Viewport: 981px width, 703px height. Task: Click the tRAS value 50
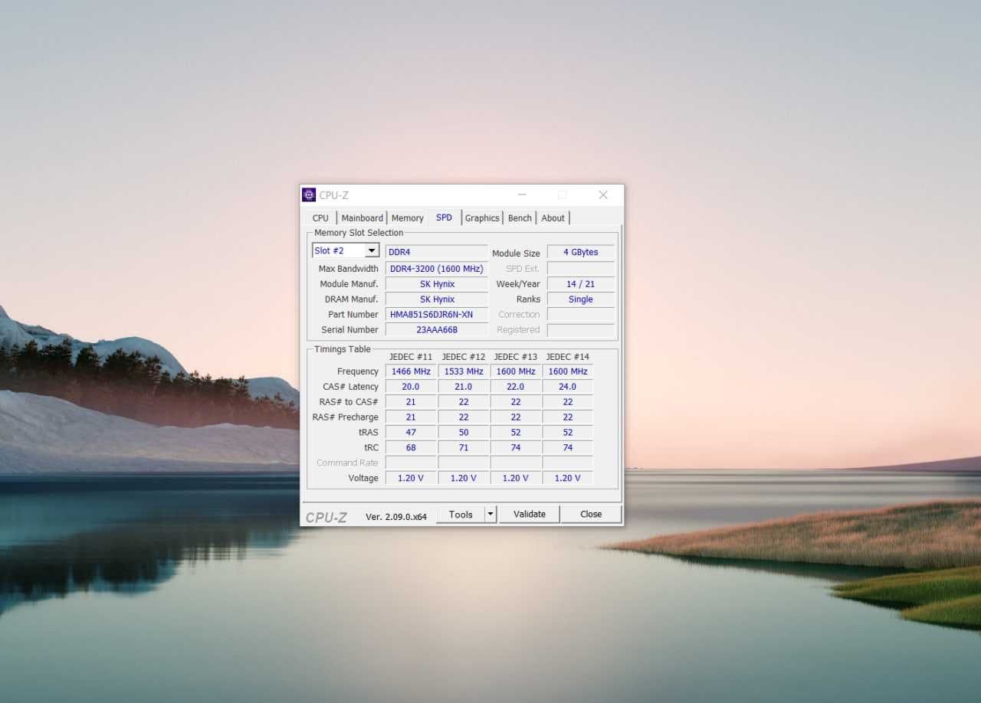pos(464,433)
